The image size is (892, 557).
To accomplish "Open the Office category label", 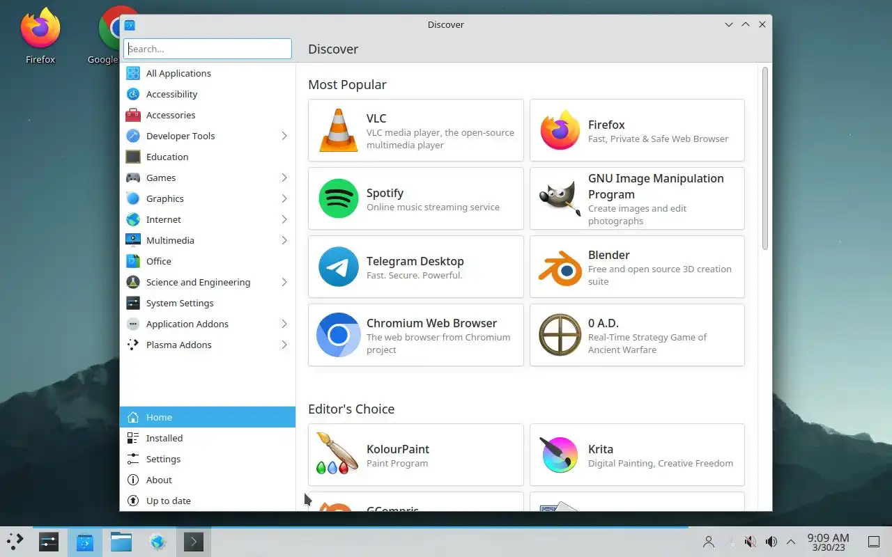I will [x=158, y=261].
